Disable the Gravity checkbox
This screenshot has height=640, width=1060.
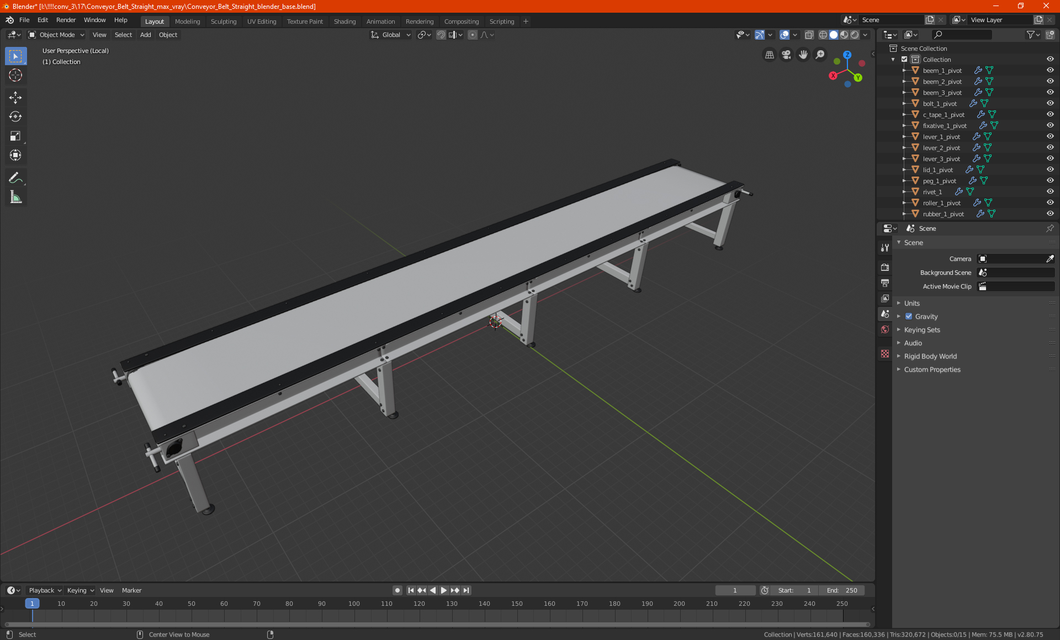[x=909, y=317]
